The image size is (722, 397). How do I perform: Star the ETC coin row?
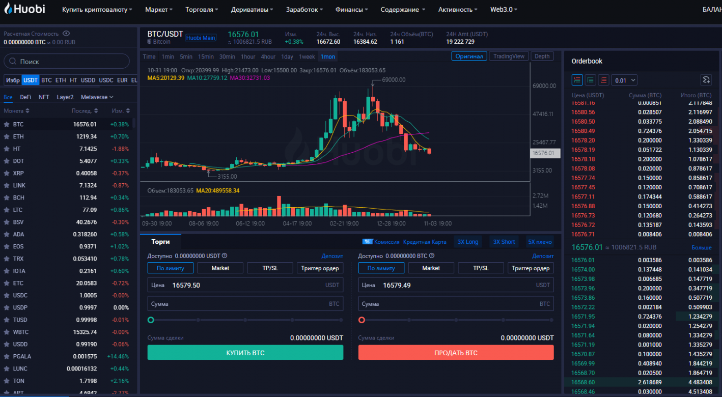point(7,283)
